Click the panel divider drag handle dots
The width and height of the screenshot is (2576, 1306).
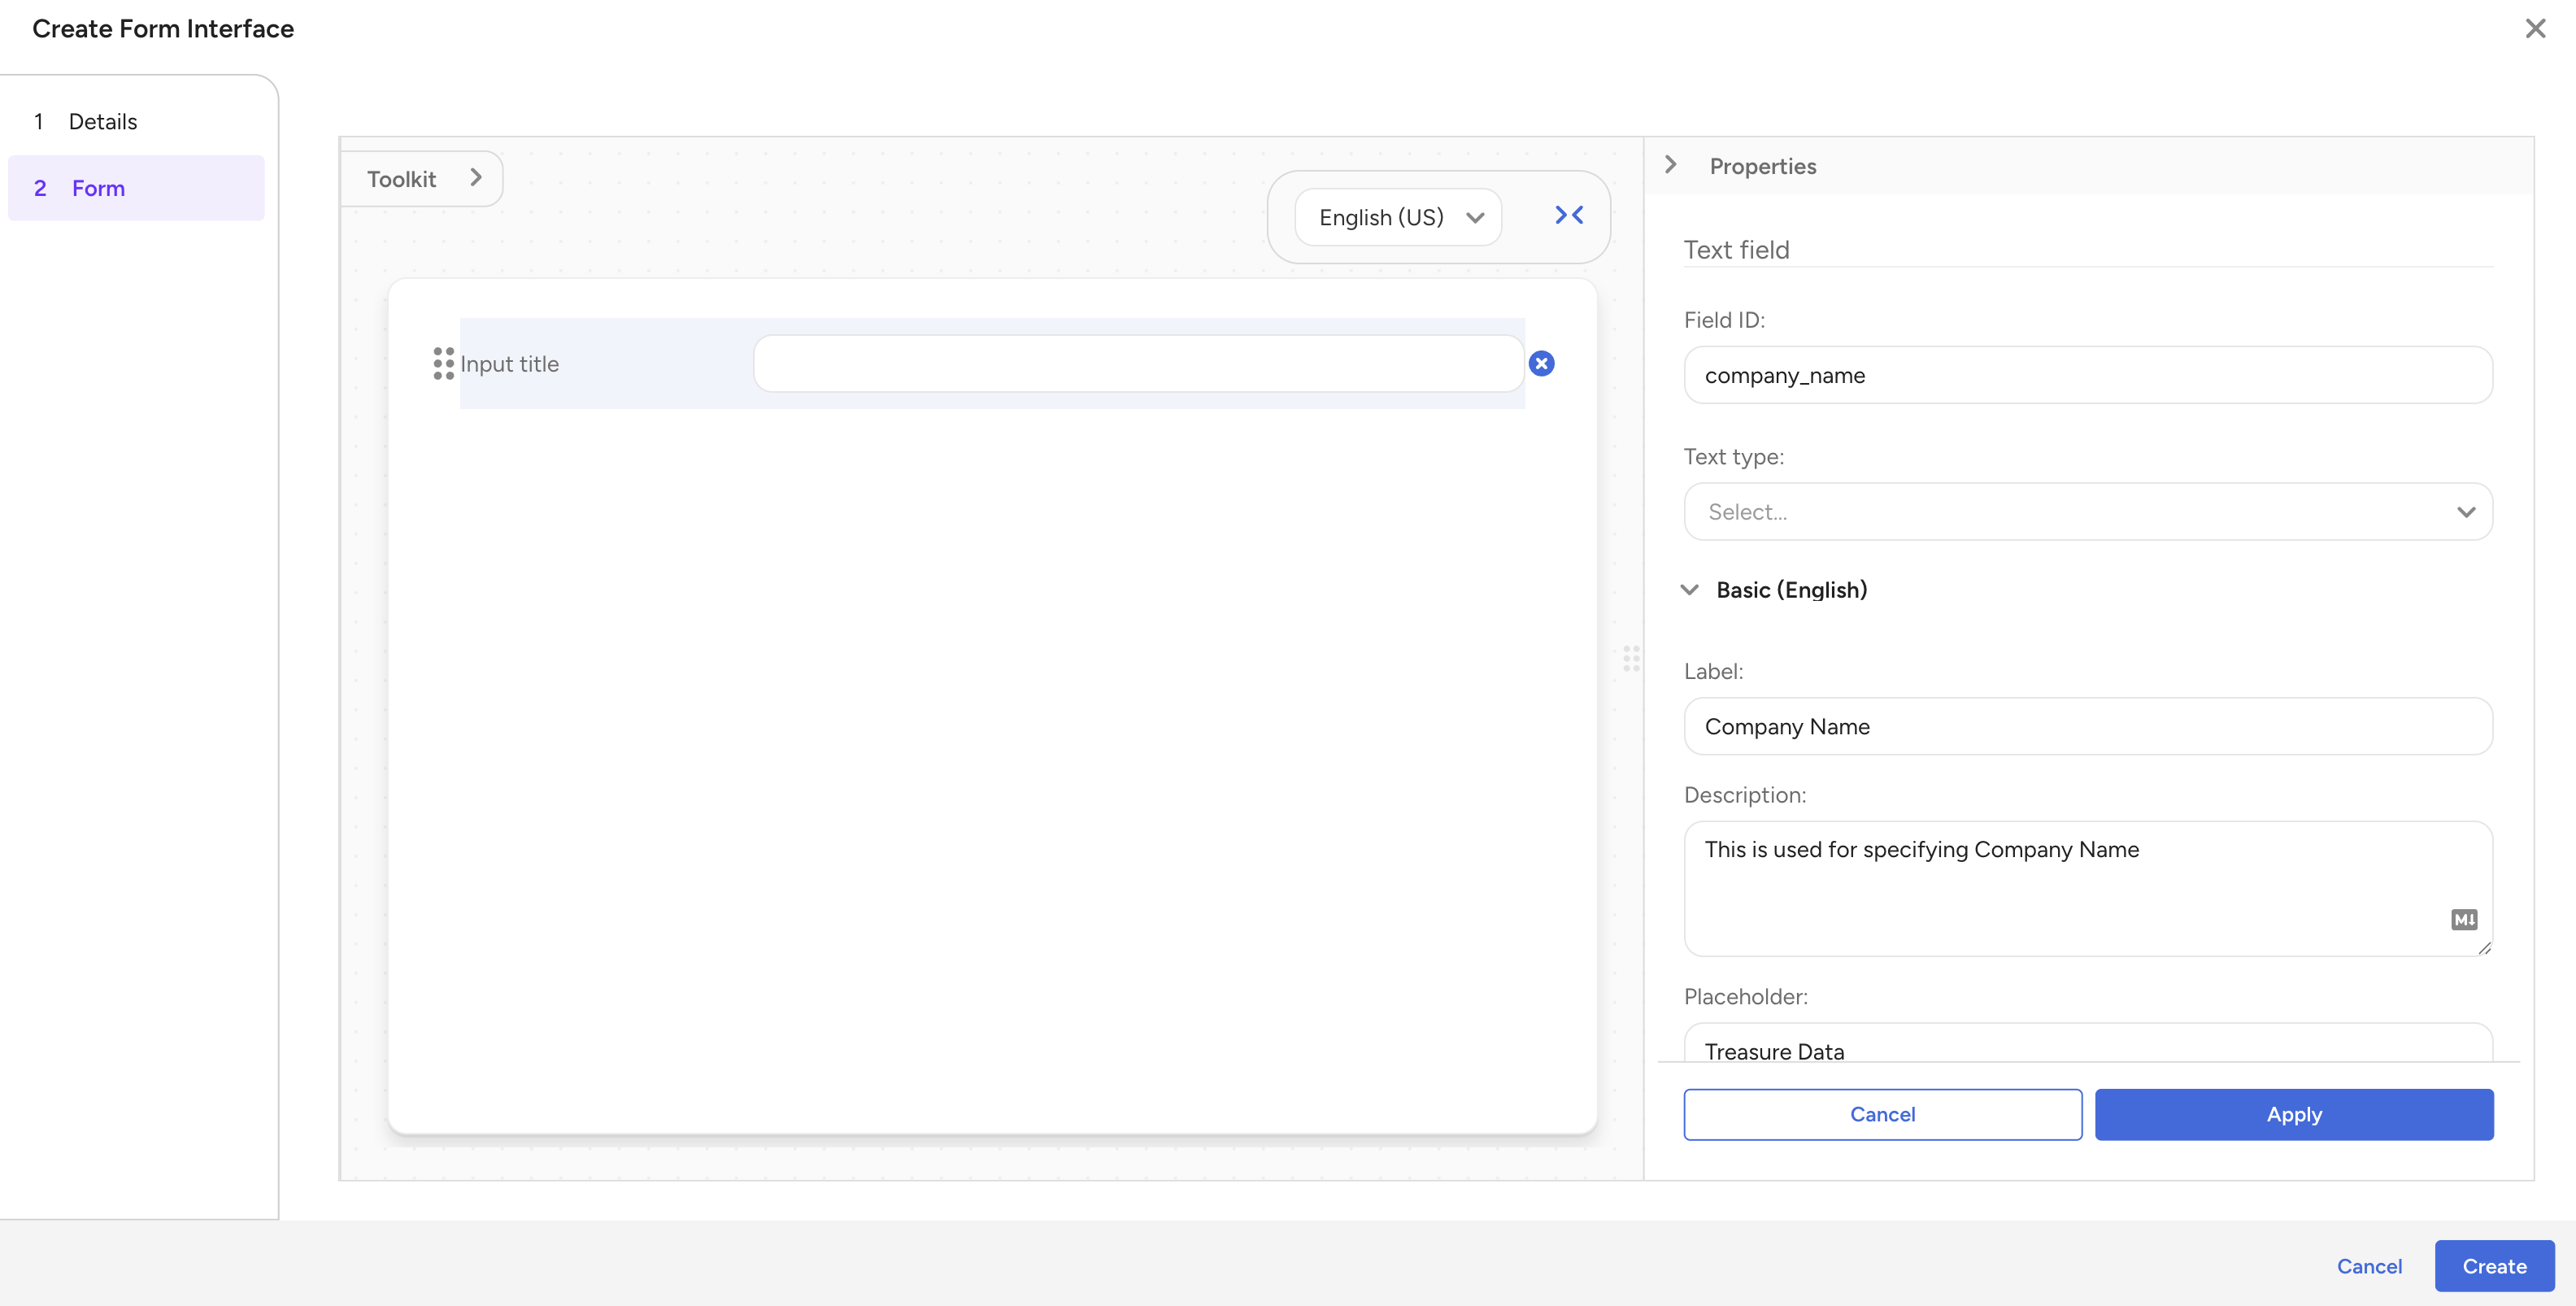(1631, 658)
